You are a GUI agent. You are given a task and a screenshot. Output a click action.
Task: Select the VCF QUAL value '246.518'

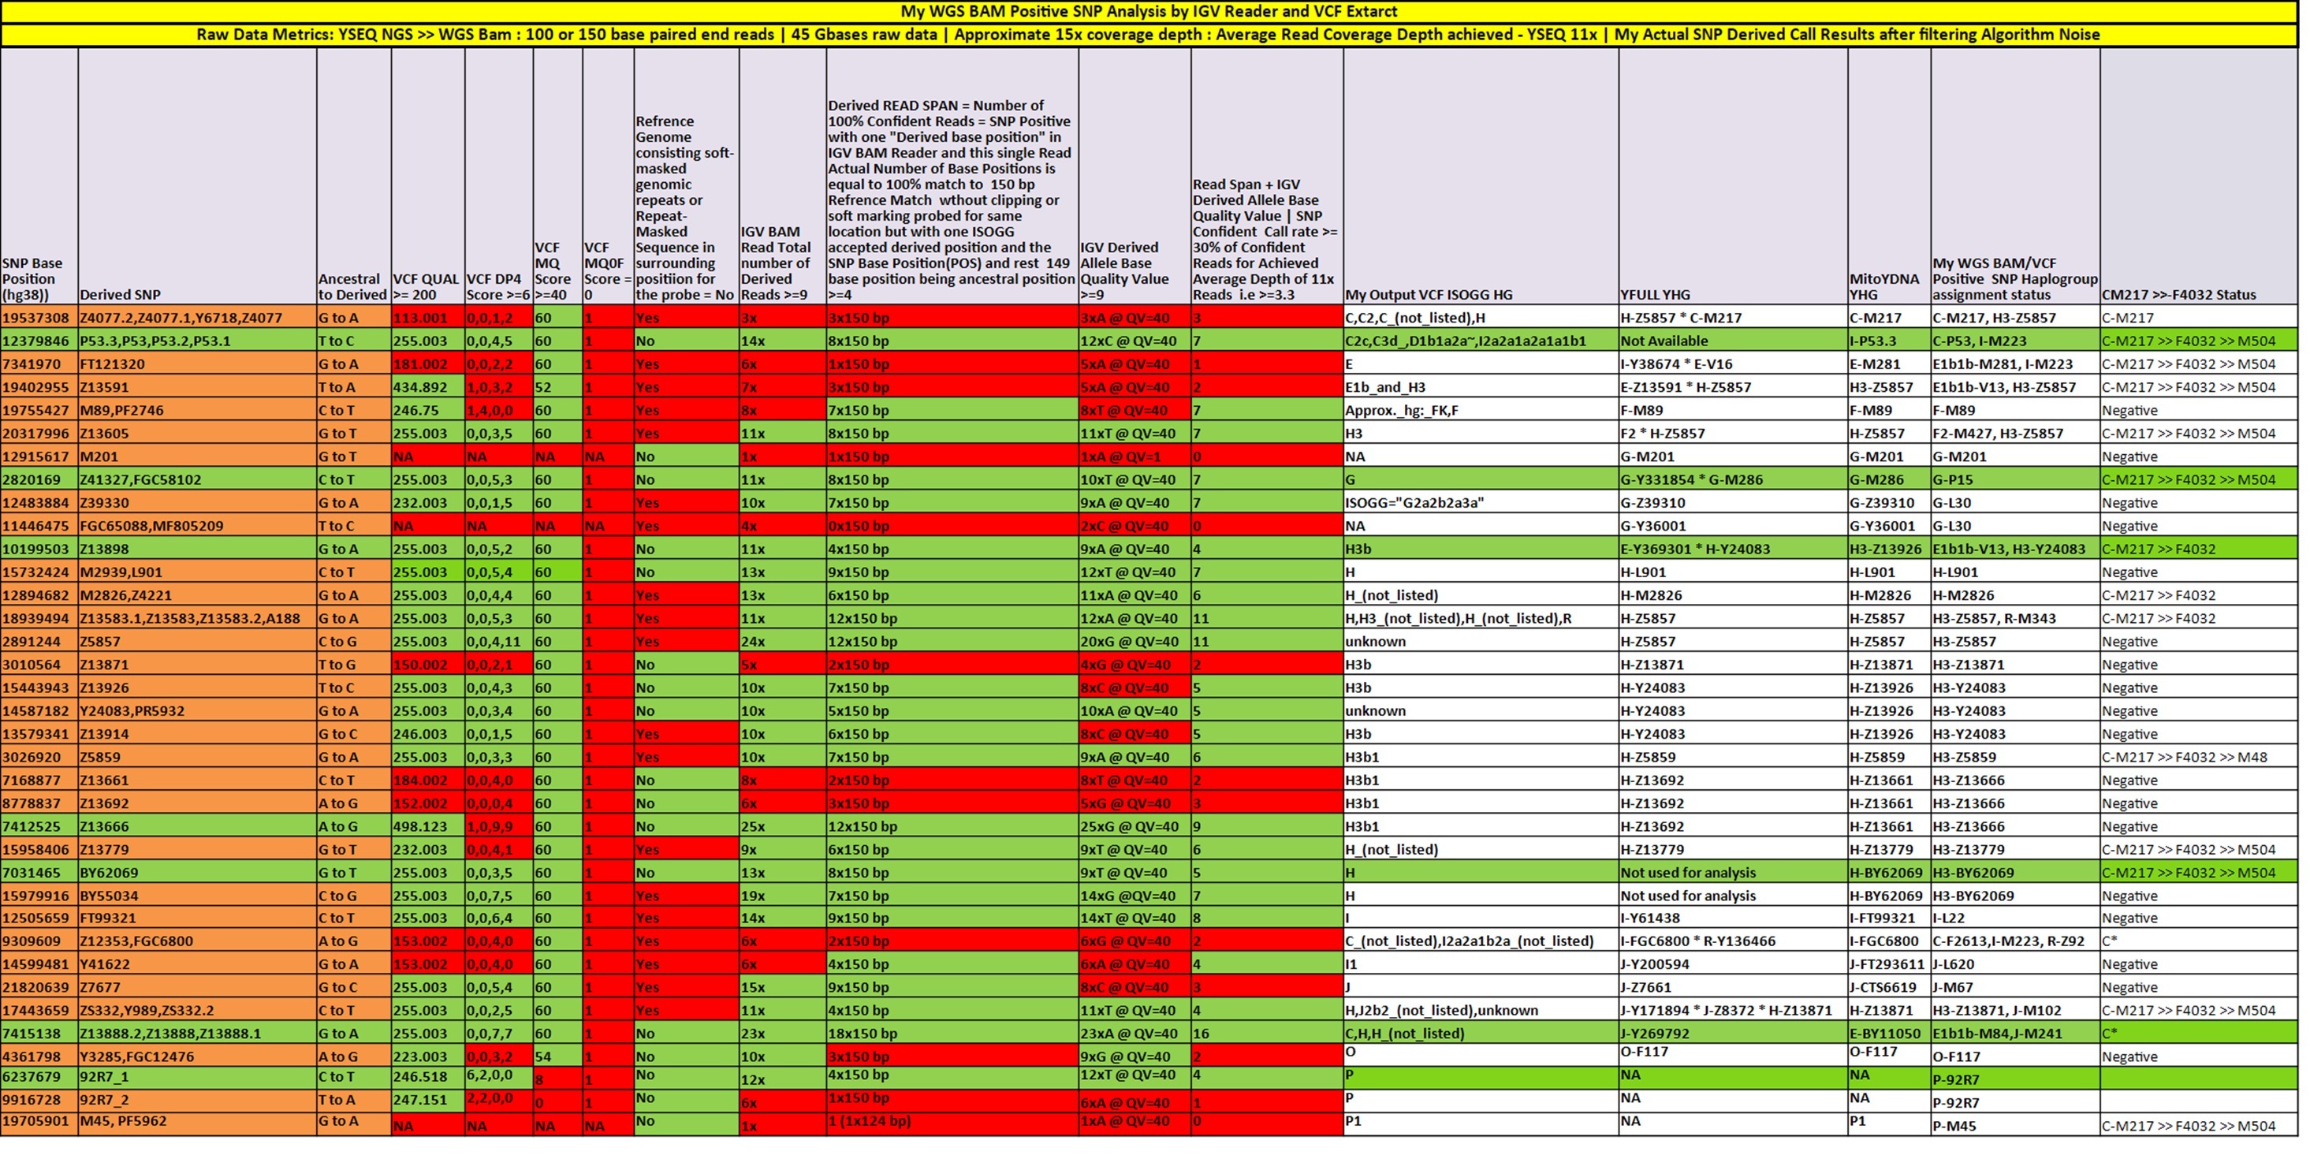click(x=428, y=1078)
